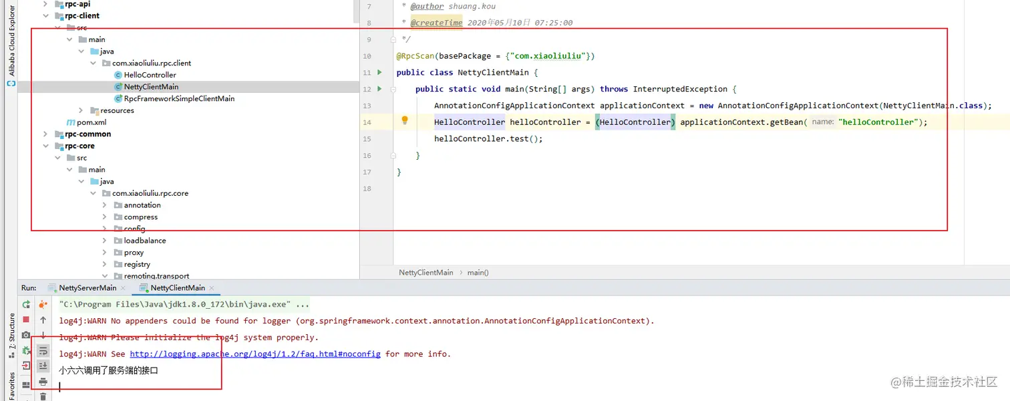Viewport: 1010px width, 401px height.
Task: Close the NettyServerMain run tab
Action: click(123, 288)
